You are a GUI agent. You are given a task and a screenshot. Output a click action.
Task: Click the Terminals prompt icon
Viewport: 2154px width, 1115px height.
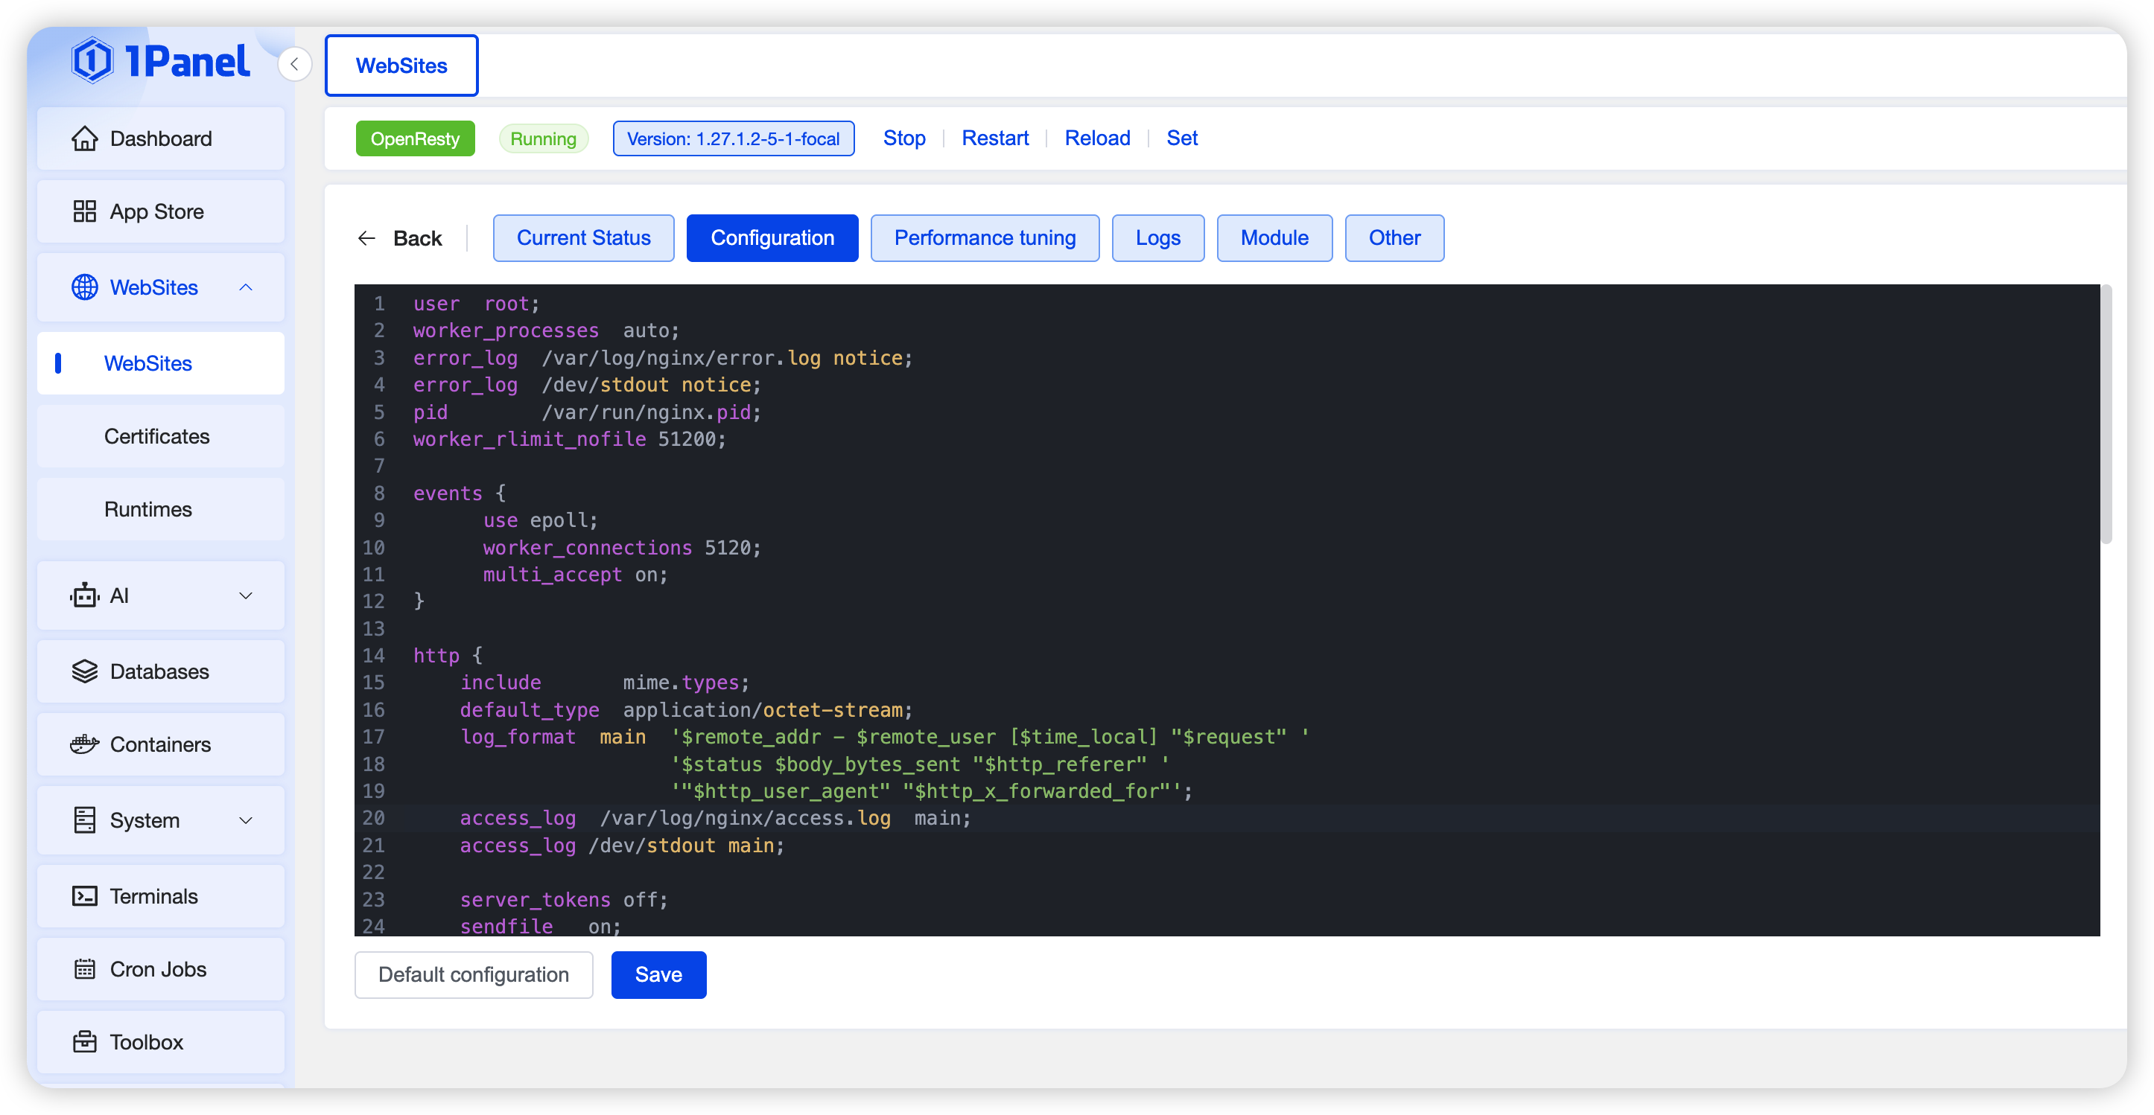click(x=84, y=897)
